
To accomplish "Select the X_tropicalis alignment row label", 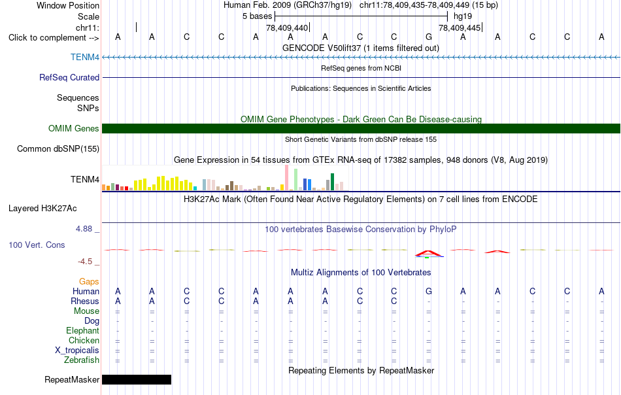I will [77, 351].
